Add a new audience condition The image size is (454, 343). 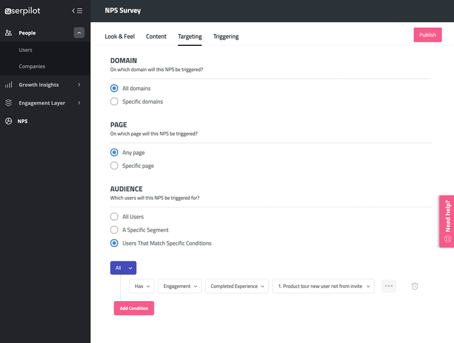[x=134, y=308]
